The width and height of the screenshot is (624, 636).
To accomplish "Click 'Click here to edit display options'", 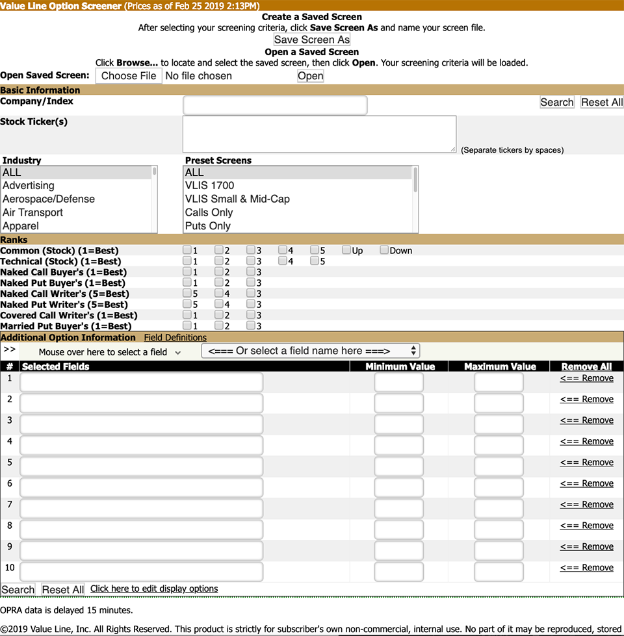I will click(x=154, y=589).
